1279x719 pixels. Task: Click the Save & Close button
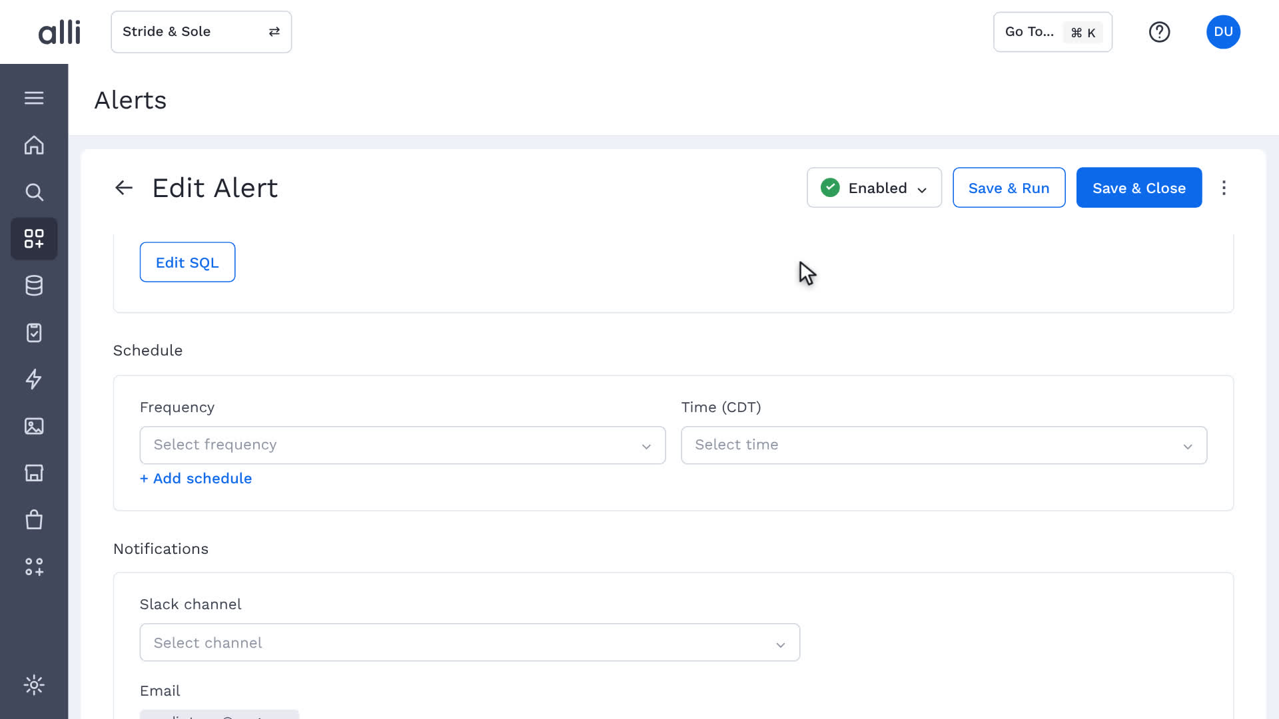pos(1139,188)
